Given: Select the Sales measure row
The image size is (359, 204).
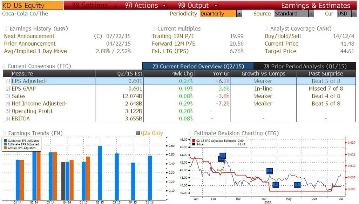Looking at the screenshot, I should (179, 96).
